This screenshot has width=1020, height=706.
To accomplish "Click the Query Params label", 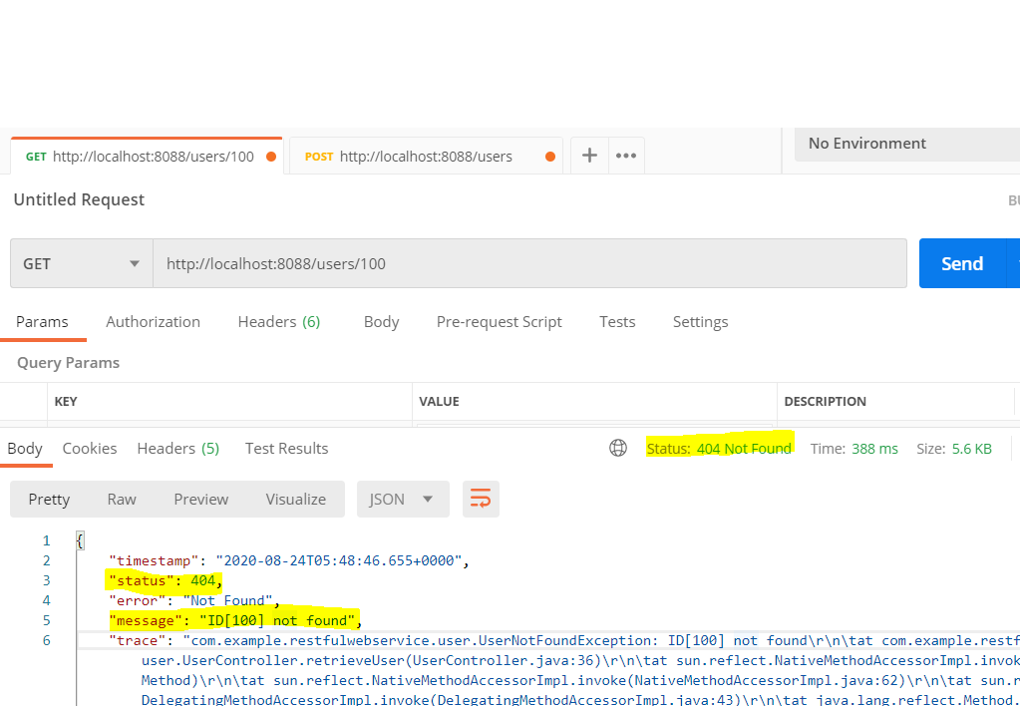I will tap(69, 362).
